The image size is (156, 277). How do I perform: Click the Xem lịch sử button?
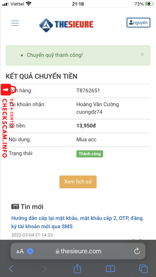coord(78,182)
